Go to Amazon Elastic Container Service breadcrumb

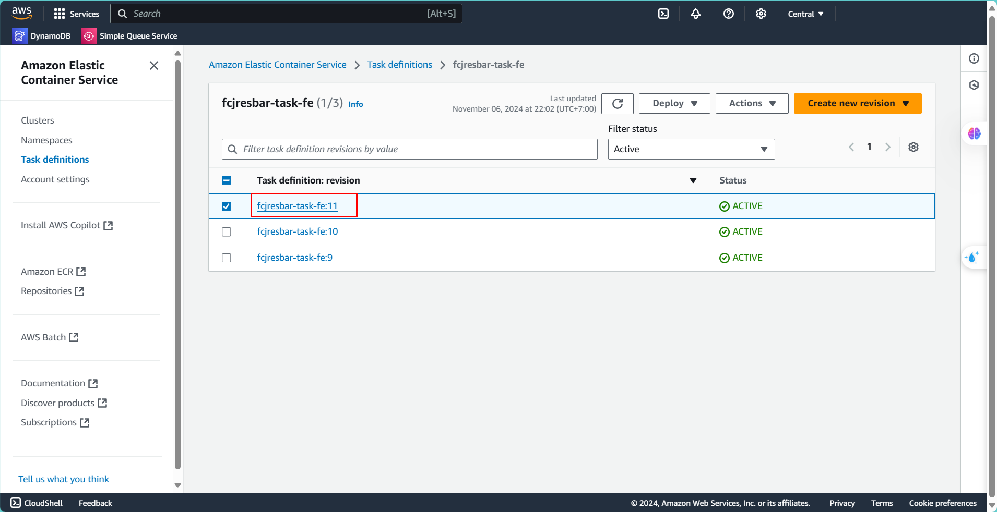coord(278,65)
